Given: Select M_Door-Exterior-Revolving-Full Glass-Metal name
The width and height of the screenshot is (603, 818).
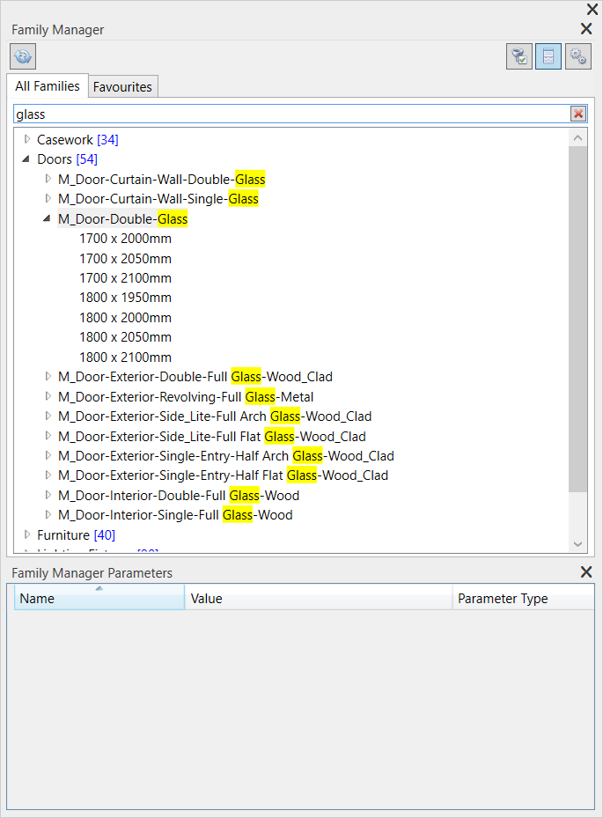Looking at the screenshot, I should click(186, 397).
